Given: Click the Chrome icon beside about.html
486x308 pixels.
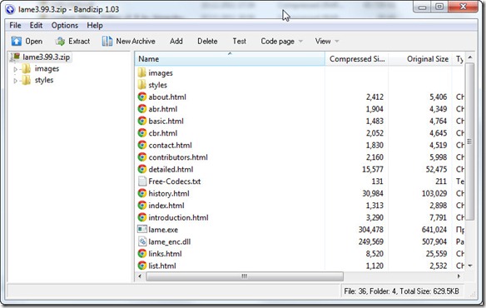Looking at the screenshot, I should (x=142, y=97).
